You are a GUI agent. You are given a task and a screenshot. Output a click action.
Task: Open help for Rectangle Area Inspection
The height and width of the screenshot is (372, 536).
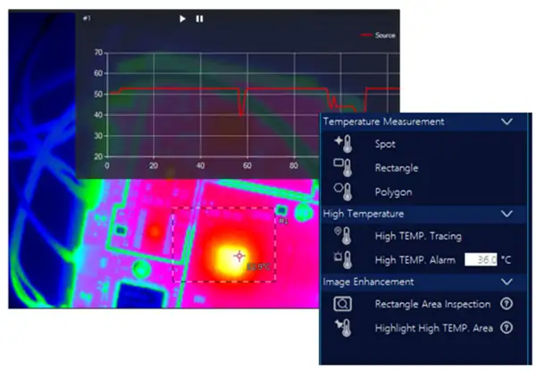[x=507, y=303]
